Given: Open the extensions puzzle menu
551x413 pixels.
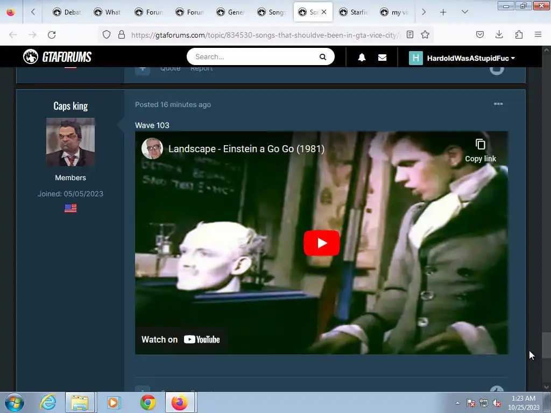Looking at the screenshot, I should (x=519, y=34).
